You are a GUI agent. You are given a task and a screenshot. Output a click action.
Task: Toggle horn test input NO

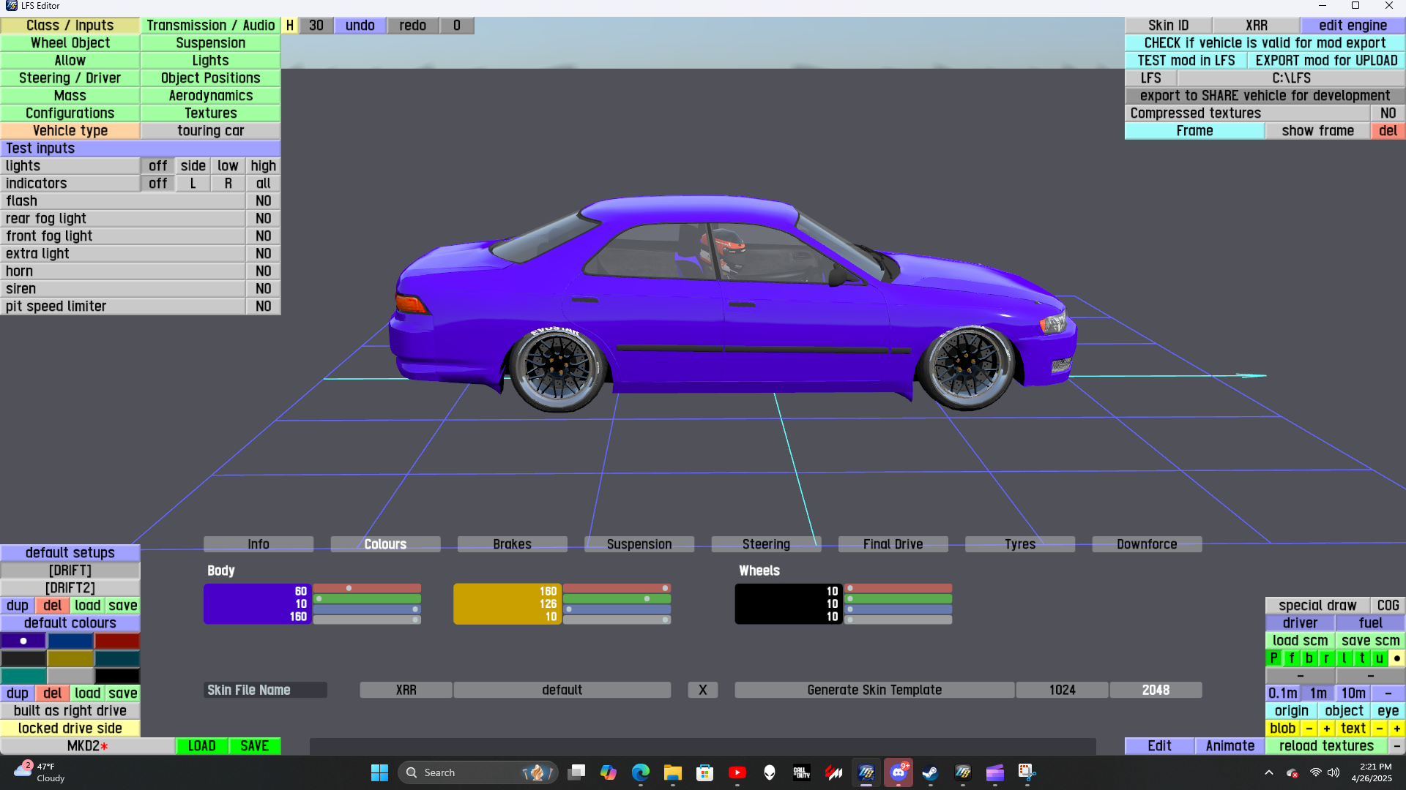[263, 271]
